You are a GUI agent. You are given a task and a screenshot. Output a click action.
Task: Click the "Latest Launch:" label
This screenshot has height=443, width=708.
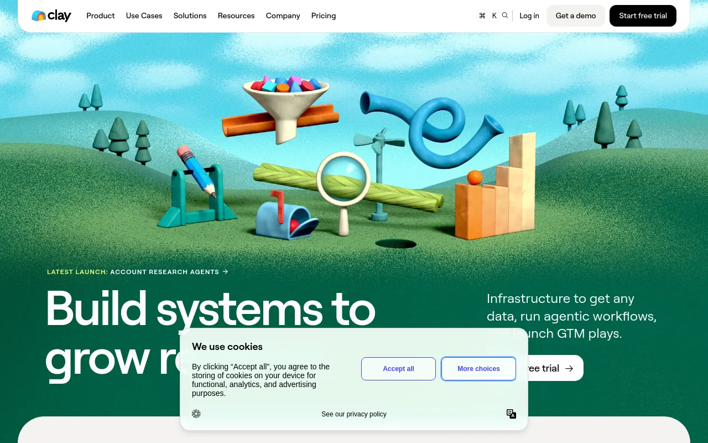[x=77, y=272]
